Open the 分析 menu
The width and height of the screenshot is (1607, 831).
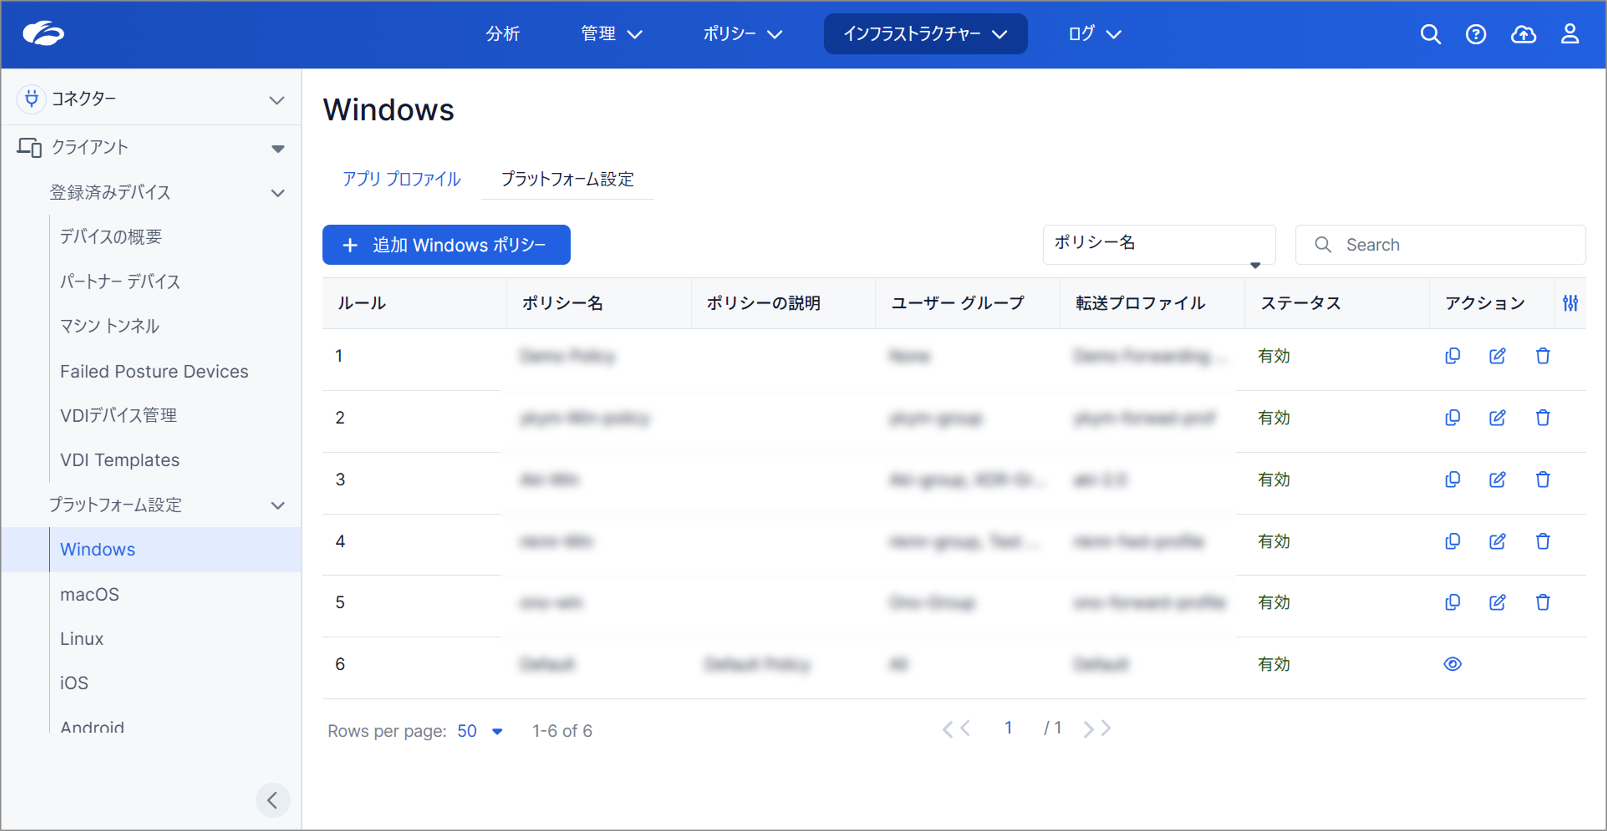503,34
